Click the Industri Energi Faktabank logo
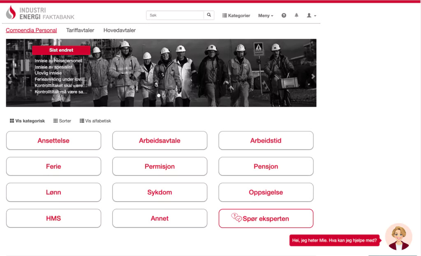Image resolution: width=421 pixels, height=256 pixels. tap(40, 13)
